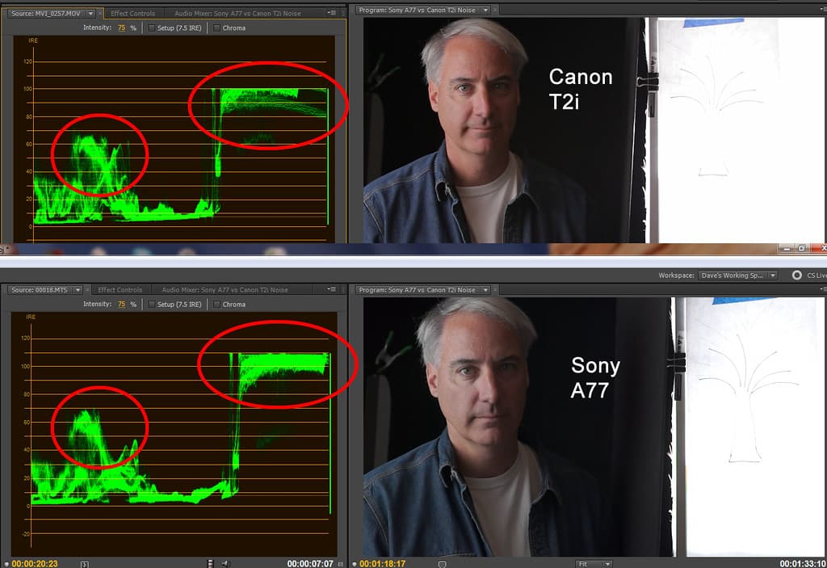Open the Source: MVI_0257.MOV dropdown arrow
Viewport: 827px width, 568px height.
click(x=90, y=13)
